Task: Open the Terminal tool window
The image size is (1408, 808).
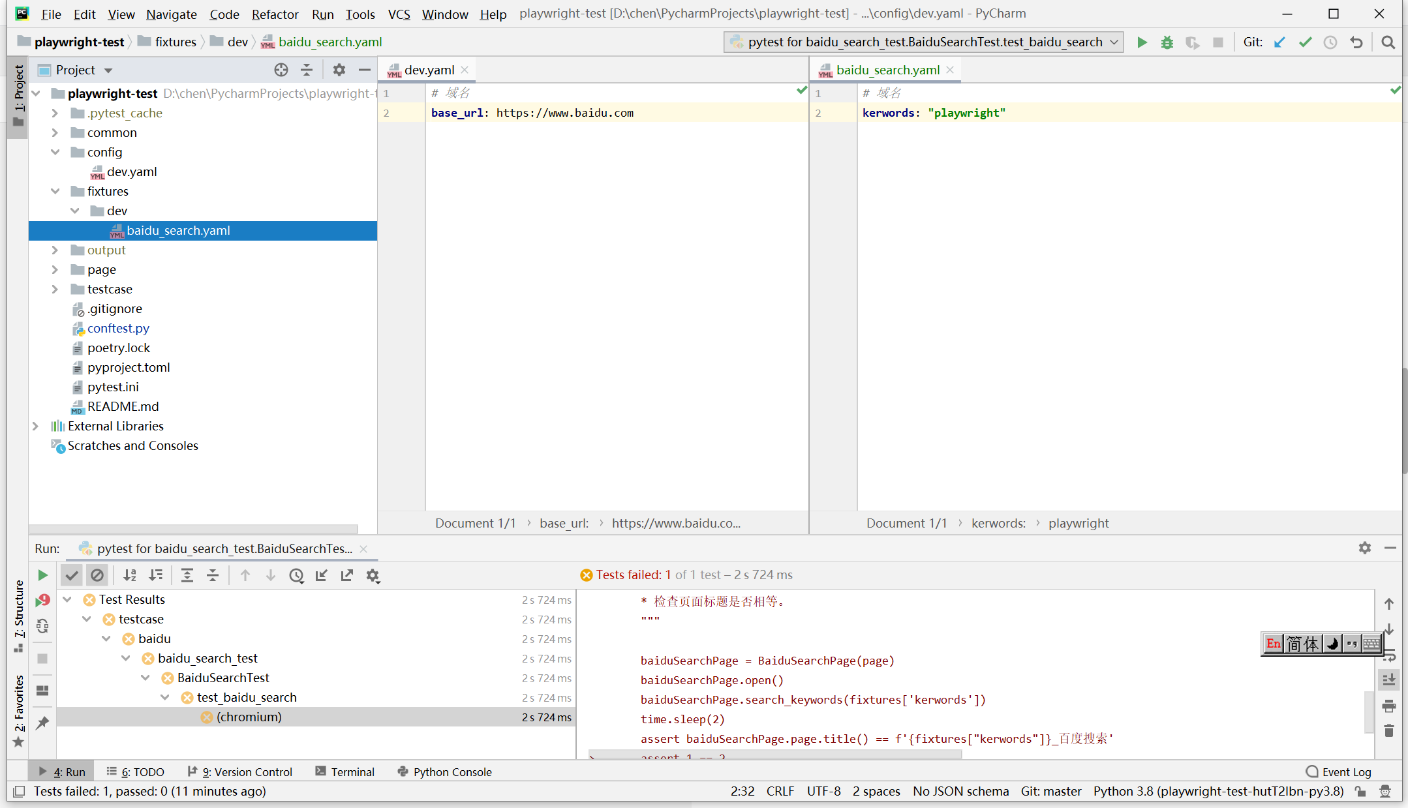Action: [345, 771]
